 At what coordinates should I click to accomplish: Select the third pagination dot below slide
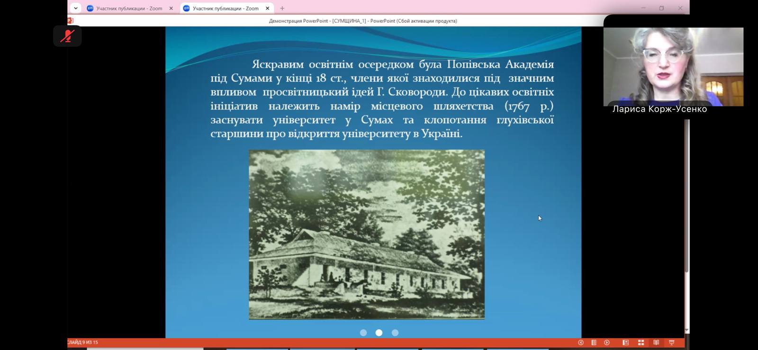(395, 333)
